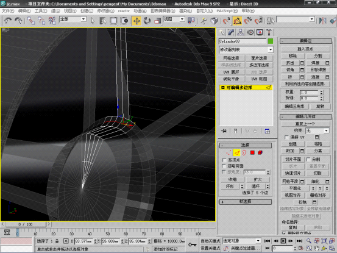The image size is (337, 253).
Task: Click the 循环 (Loop) selection button
Action: click(256, 187)
